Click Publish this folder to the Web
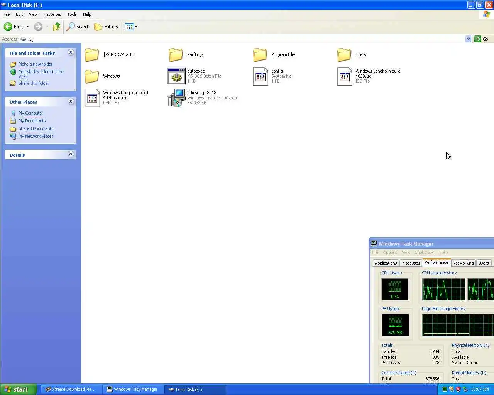The width and height of the screenshot is (494, 395). click(x=41, y=74)
